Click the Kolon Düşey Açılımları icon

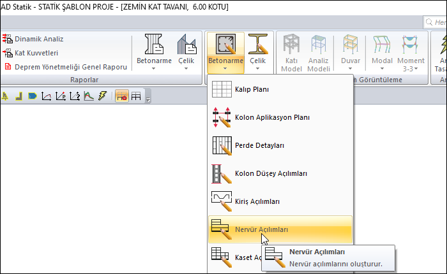[221, 173]
